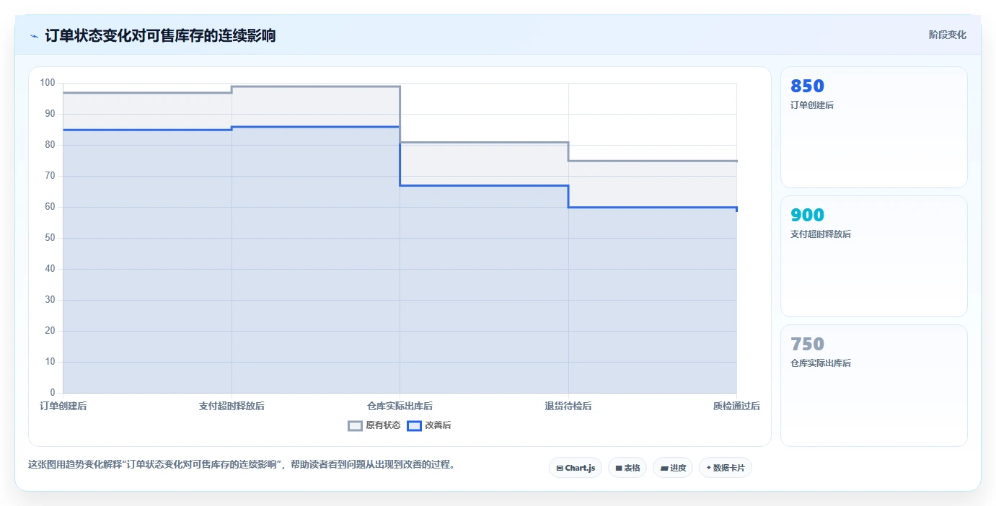Click the value 900 in the second card

pos(807,215)
